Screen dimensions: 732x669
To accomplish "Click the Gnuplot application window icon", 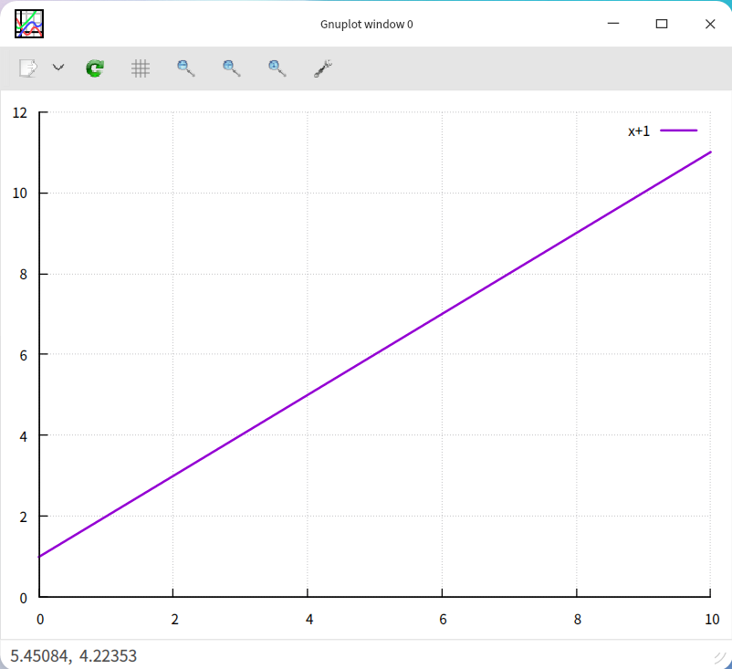I will 29,24.
